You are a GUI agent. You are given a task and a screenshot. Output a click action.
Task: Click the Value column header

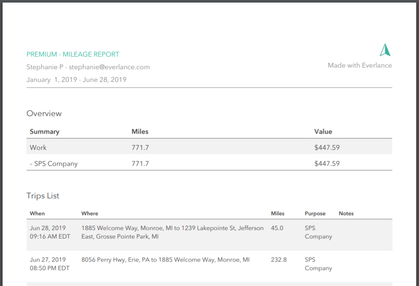[x=323, y=132]
